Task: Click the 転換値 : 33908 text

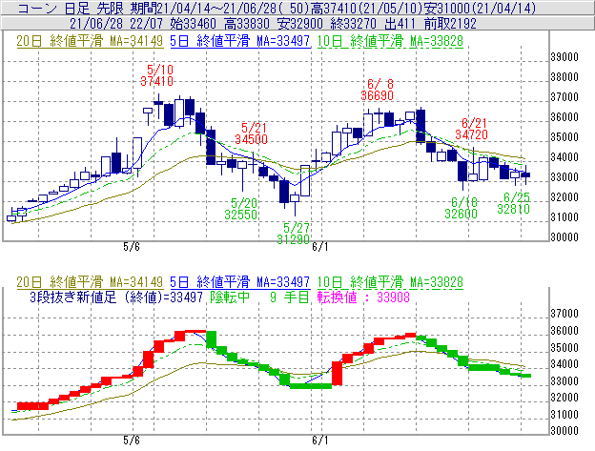Action: tap(363, 297)
